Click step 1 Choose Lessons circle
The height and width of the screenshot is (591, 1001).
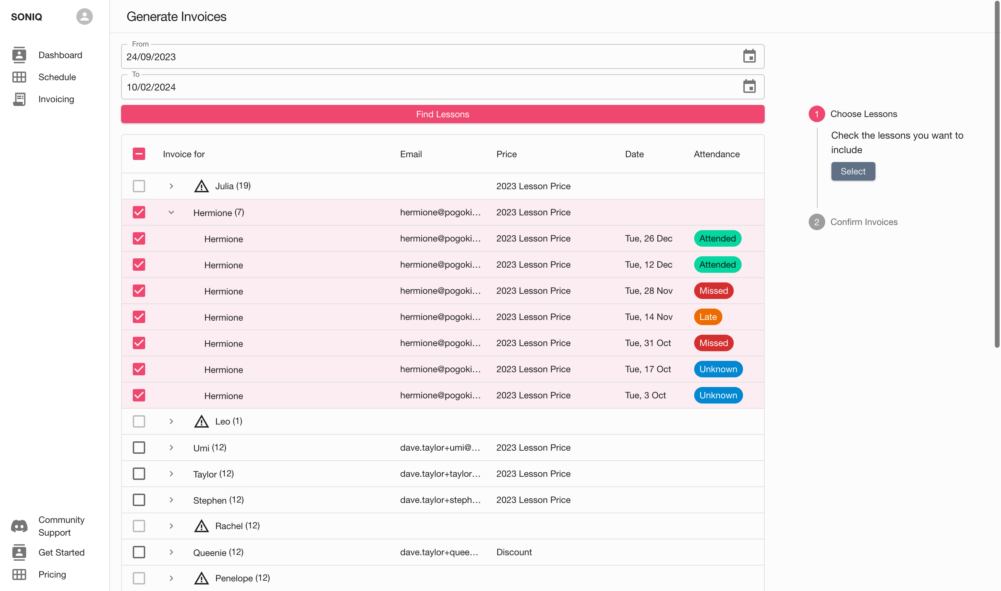pyautogui.click(x=816, y=114)
